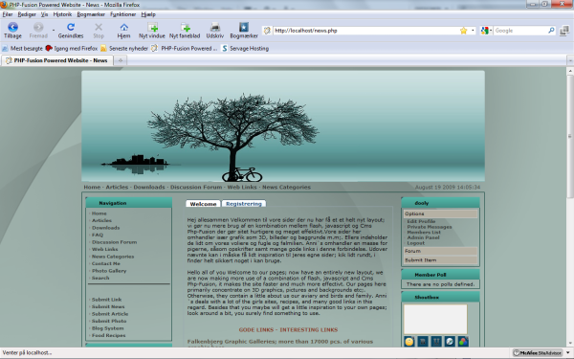This screenshot has height=359, width=574.
Task: Reload page with Genindlæs icon
Action: pos(71,30)
